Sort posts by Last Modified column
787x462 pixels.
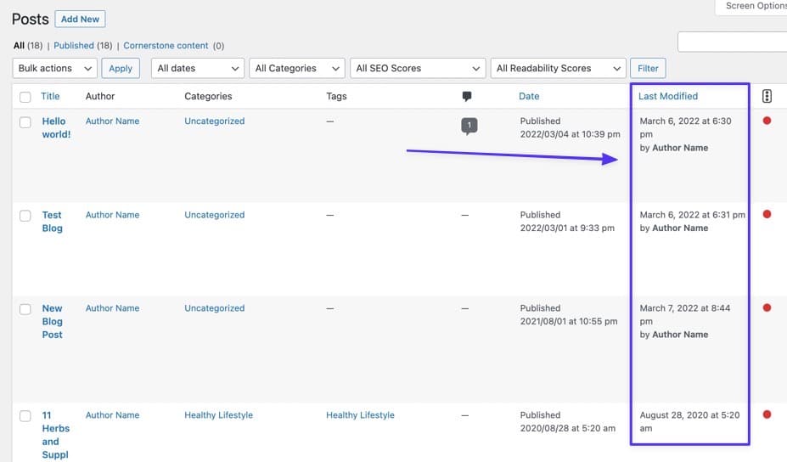click(x=668, y=96)
